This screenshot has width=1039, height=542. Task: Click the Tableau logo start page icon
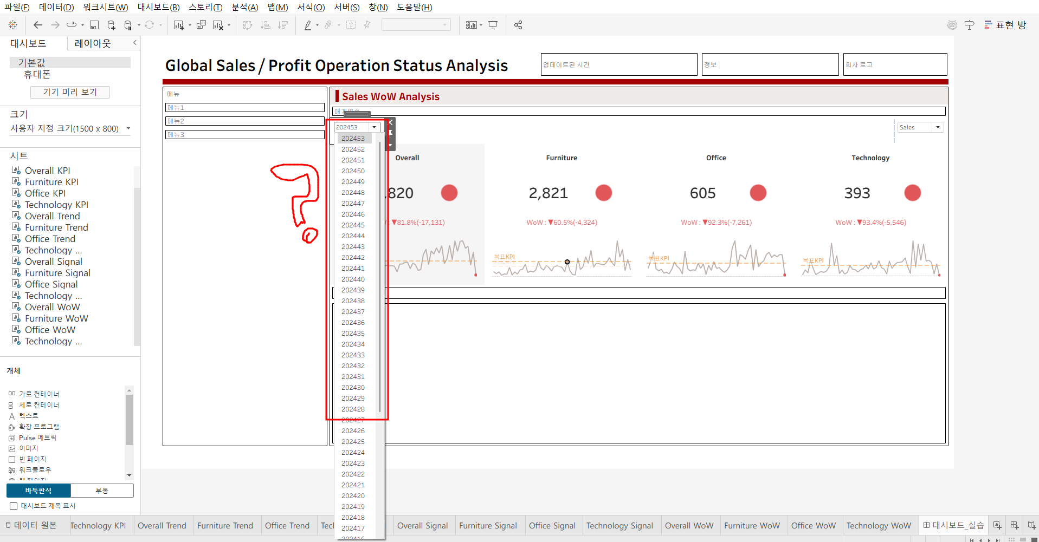13,25
